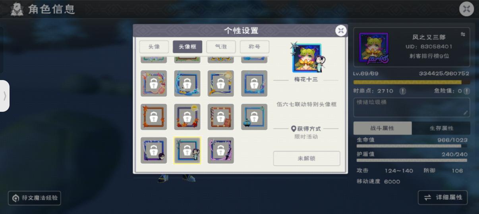Click info icon next to 危险值
Screen dimensions: 479x214
[466, 91]
